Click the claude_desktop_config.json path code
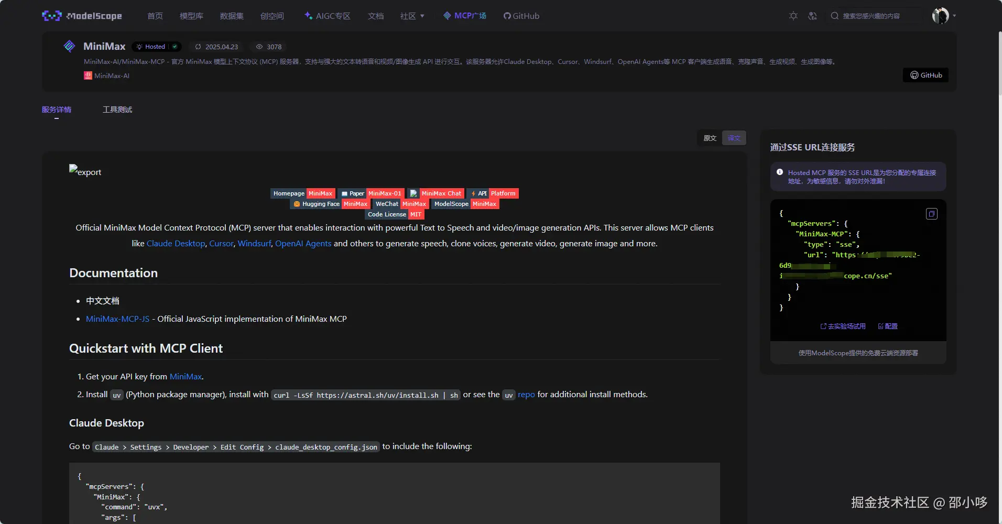This screenshot has height=524, width=1002. click(236, 447)
